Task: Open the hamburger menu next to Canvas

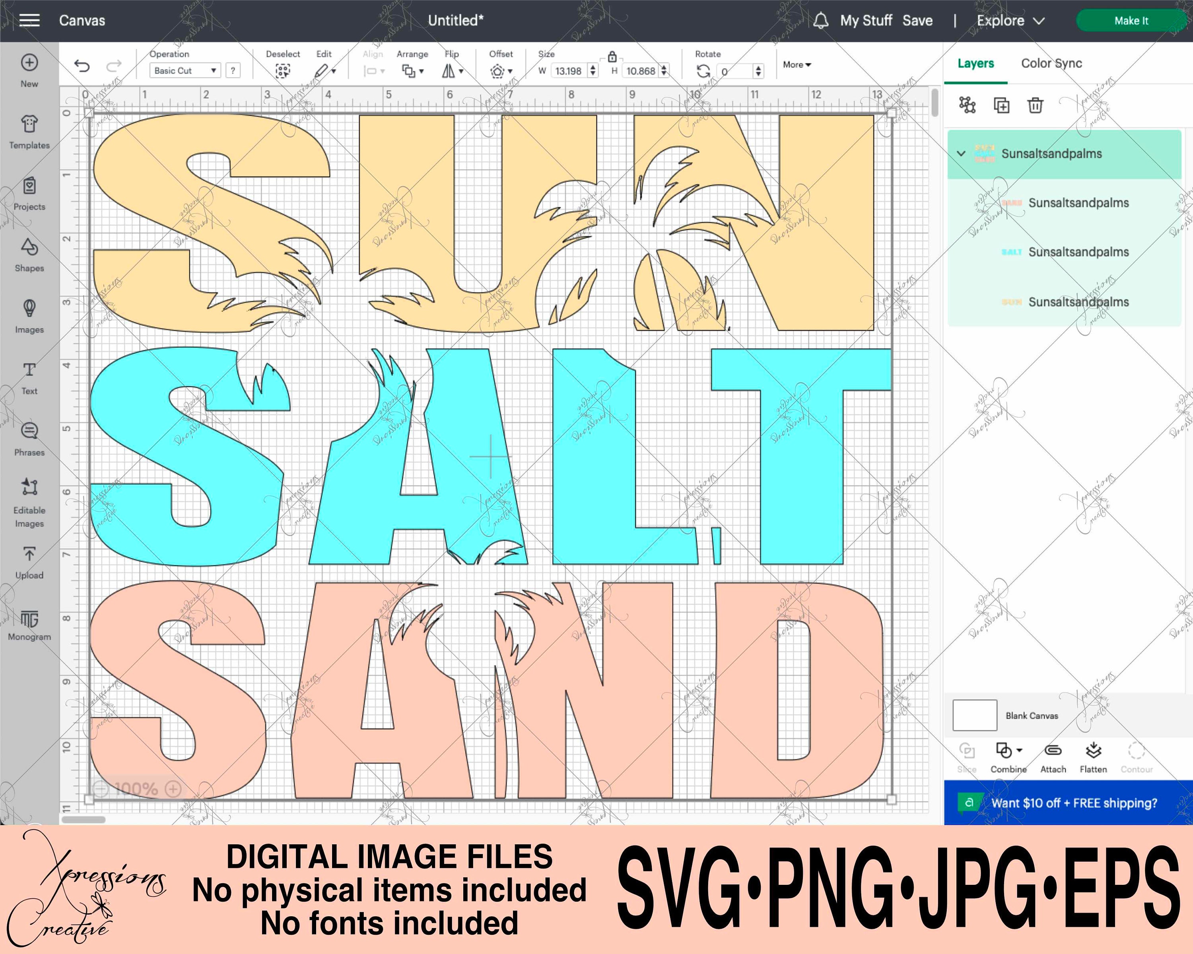Action: [x=30, y=20]
